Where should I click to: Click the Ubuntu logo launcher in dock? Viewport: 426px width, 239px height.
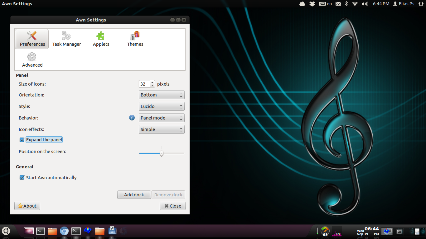point(6,231)
